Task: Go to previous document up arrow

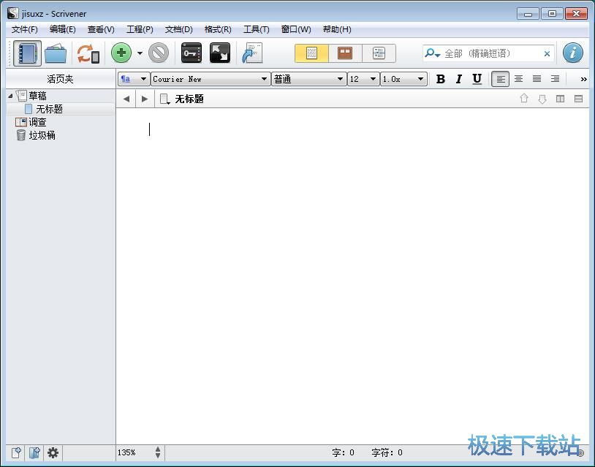Action: [524, 99]
